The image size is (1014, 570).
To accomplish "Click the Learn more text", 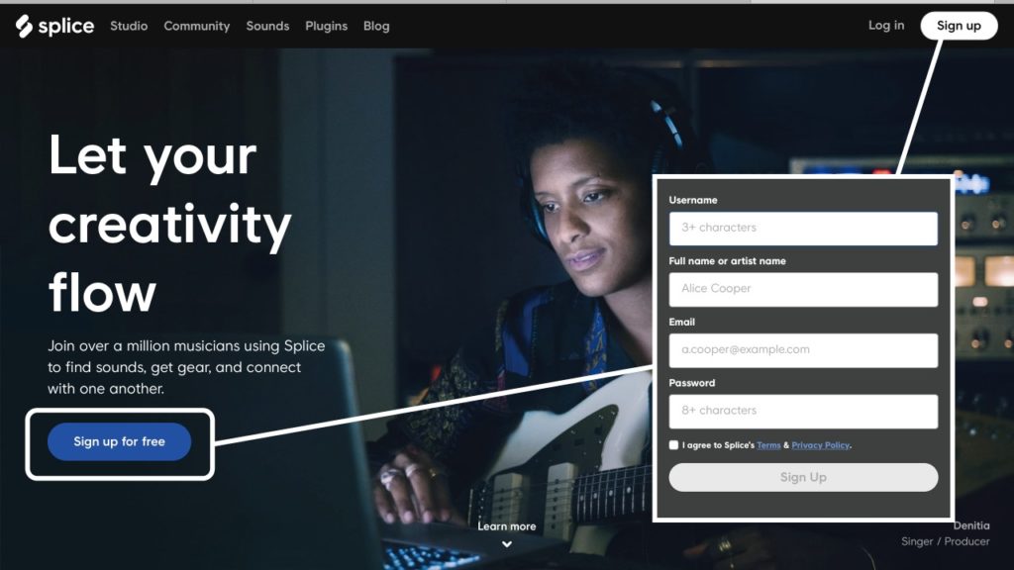I will click(507, 526).
